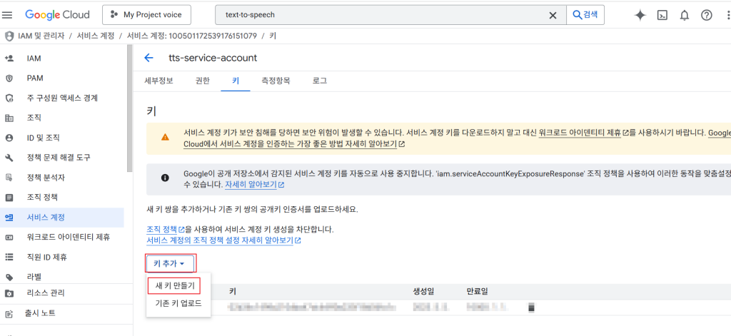Activate Cloud Shell terminal icon

(x=662, y=15)
